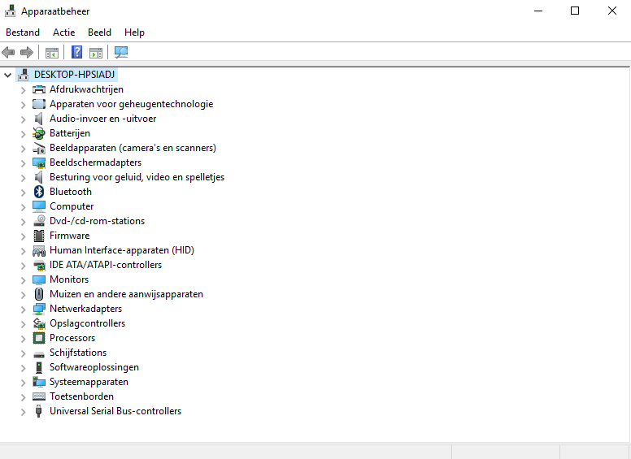Expand the Firmware node
631x459 pixels.
click(24, 236)
